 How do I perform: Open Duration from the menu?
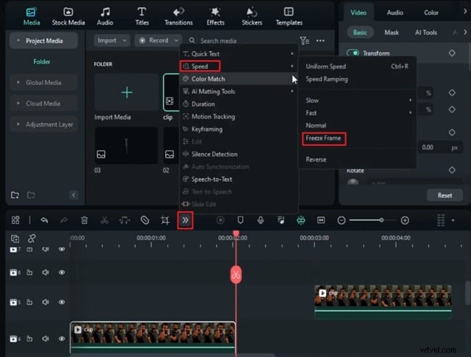[x=203, y=104]
